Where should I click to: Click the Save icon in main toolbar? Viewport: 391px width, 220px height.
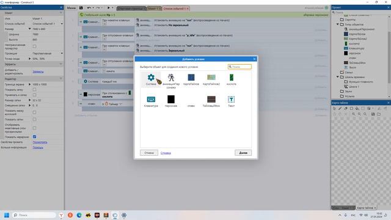pos(81,8)
